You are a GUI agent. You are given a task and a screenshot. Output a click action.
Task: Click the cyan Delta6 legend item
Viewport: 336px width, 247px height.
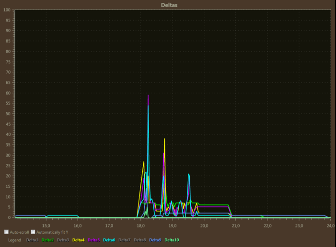(x=109, y=240)
